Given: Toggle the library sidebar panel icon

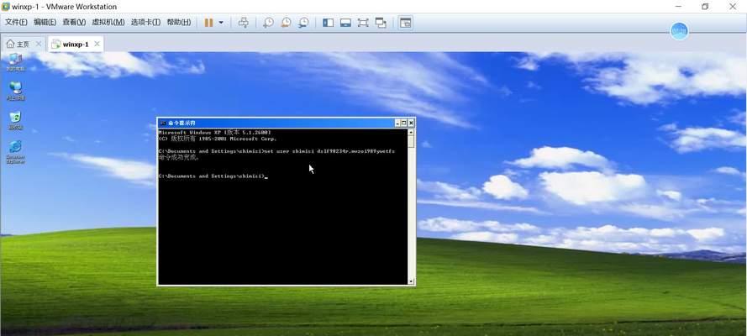Looking at the screenshot, I should [x=329, y=23].
